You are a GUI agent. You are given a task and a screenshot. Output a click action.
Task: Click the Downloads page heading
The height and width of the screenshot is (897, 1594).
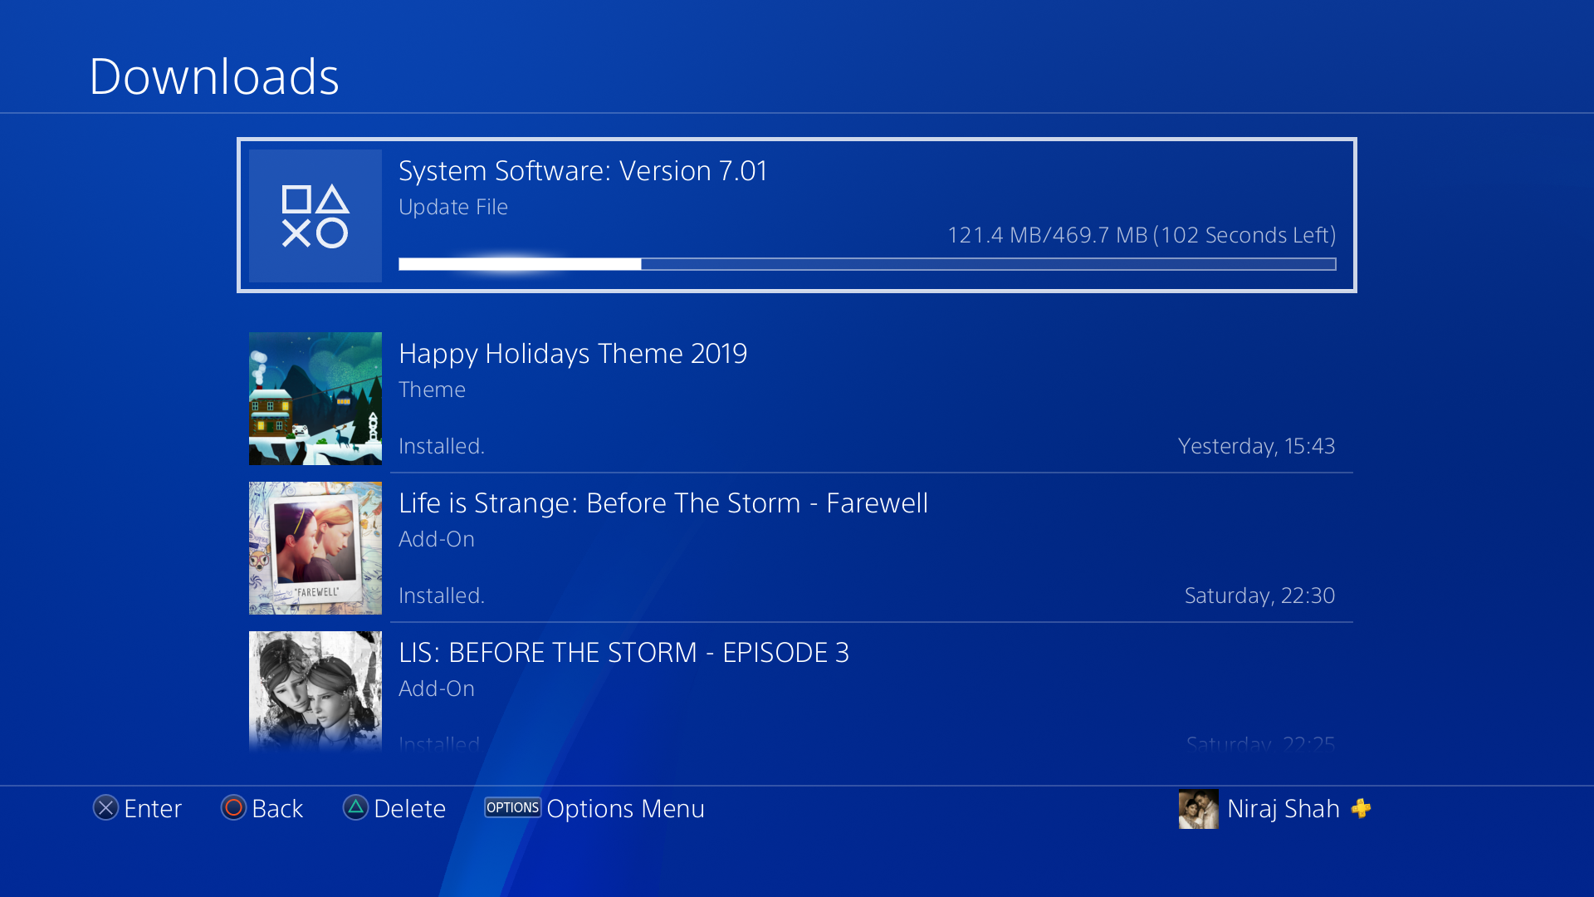pyautogui.click(x=214, y=76)
